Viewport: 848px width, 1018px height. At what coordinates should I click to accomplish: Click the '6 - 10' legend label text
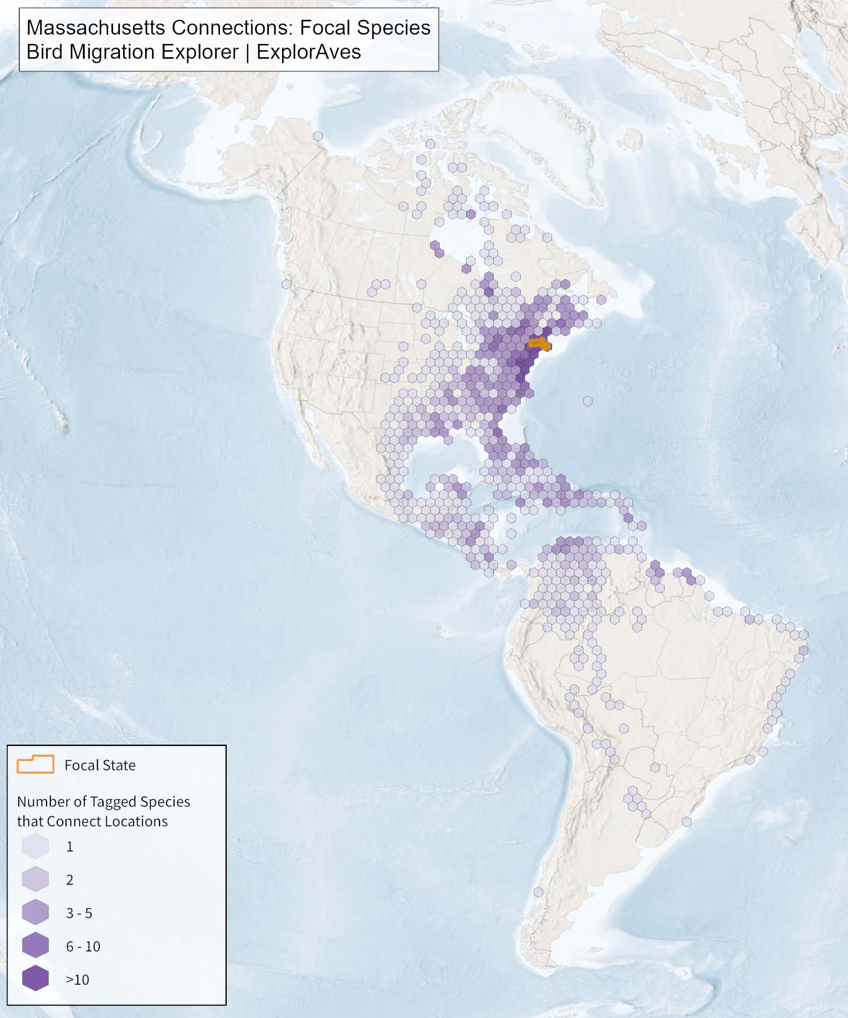[83, 946]
